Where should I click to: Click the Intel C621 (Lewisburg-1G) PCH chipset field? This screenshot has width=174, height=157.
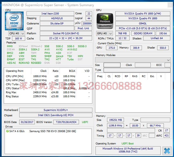(56, 115)
